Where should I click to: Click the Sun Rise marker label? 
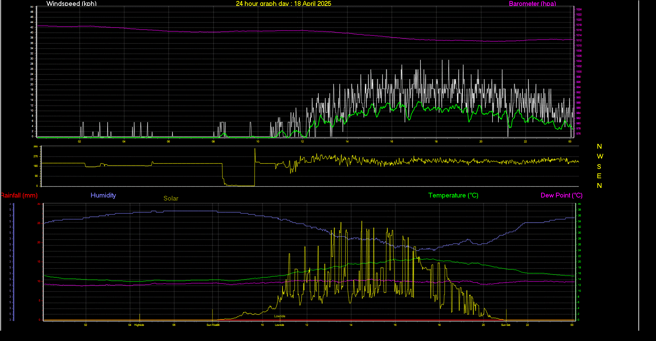(212, 325)
